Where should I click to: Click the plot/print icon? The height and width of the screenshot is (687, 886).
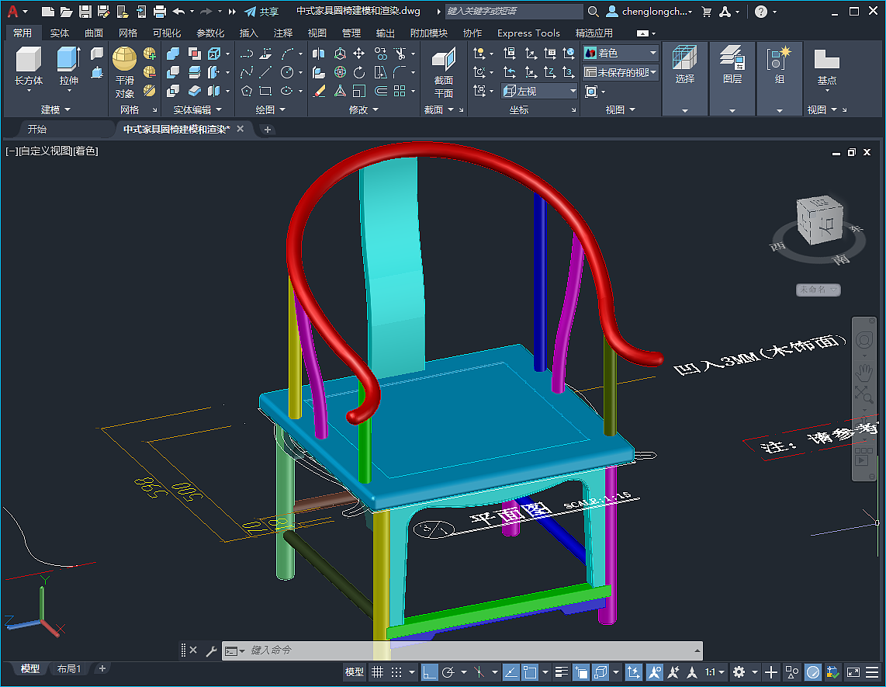(x=160, y=12)
